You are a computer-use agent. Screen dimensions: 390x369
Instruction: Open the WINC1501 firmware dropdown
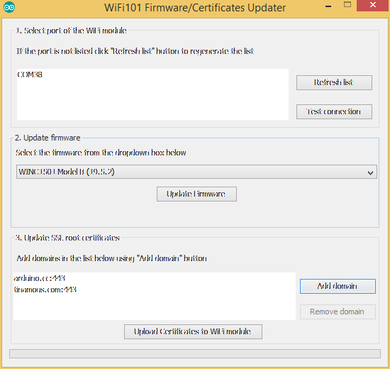[196, 172]
